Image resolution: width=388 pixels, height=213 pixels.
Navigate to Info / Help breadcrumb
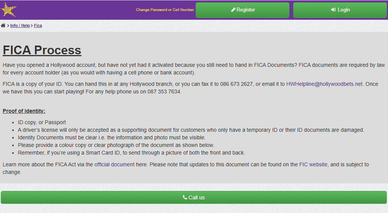[20, 25]
